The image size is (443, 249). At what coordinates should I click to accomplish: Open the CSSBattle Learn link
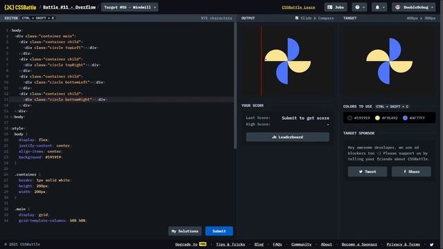pyautogui.click(x=298, y=7)
